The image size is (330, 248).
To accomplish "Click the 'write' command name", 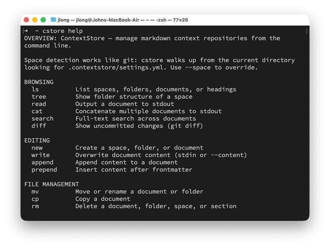I will [x=40, y=155].
